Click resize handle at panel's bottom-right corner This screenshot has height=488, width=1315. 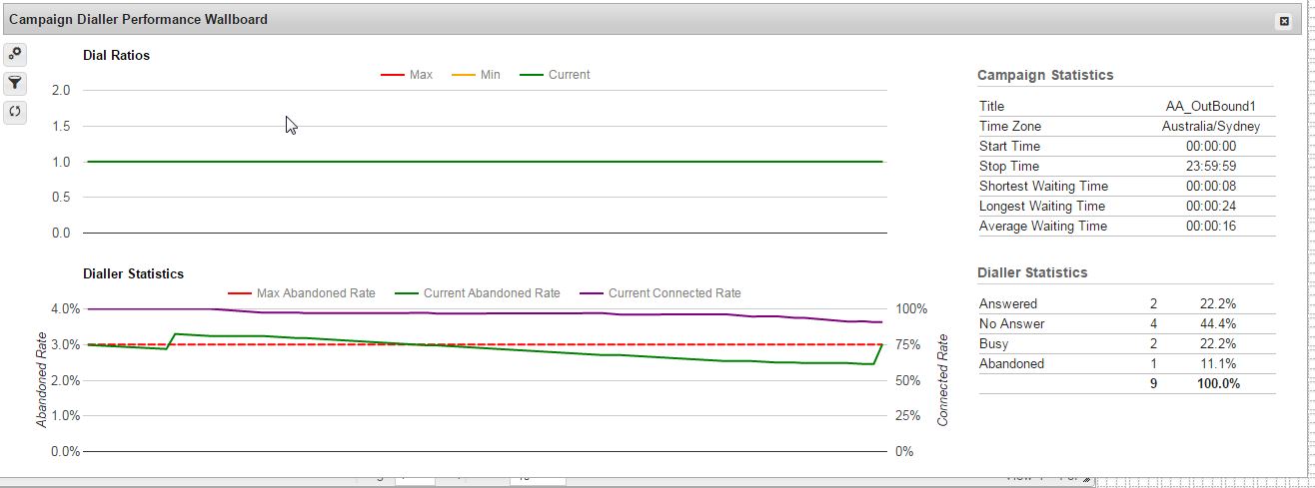pyautogui.click(x=1087, y=478)
